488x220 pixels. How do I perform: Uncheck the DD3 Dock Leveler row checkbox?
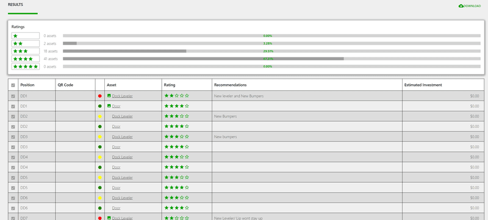pos(13,137)
